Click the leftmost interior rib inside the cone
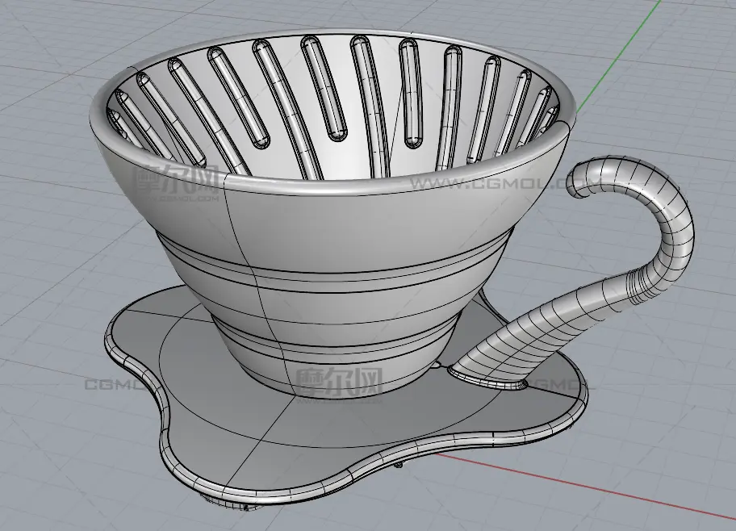This screenshot has height=531, width=736. pyautogui.click(x=119, y=121)
